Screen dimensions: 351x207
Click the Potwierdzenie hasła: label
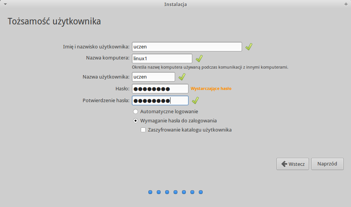point(106,101)
